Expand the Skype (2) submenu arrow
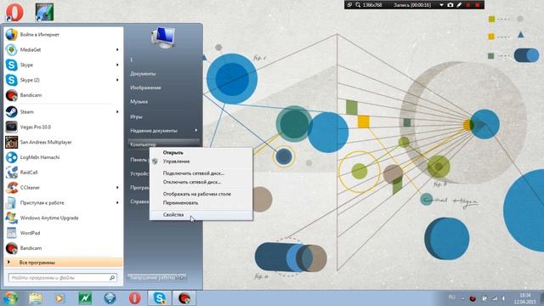Screen dimensions: 544x306 pos(117,80)
